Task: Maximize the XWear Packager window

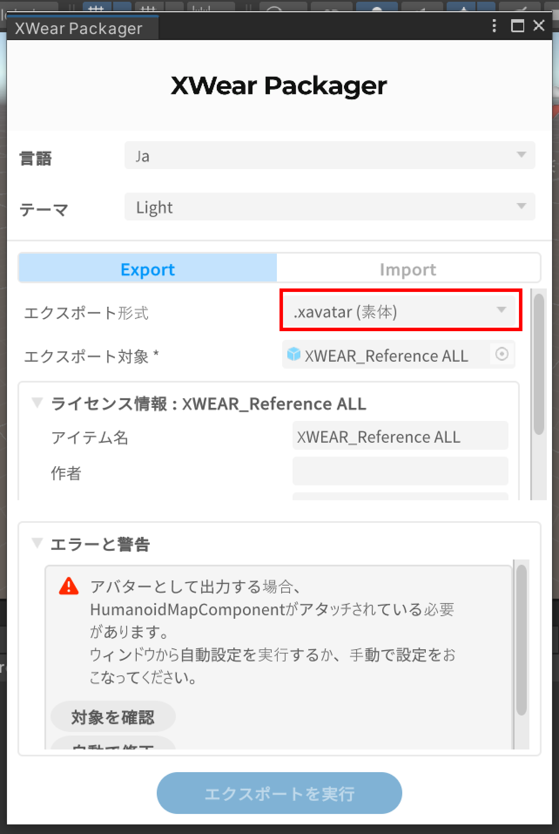Action: 517,26
